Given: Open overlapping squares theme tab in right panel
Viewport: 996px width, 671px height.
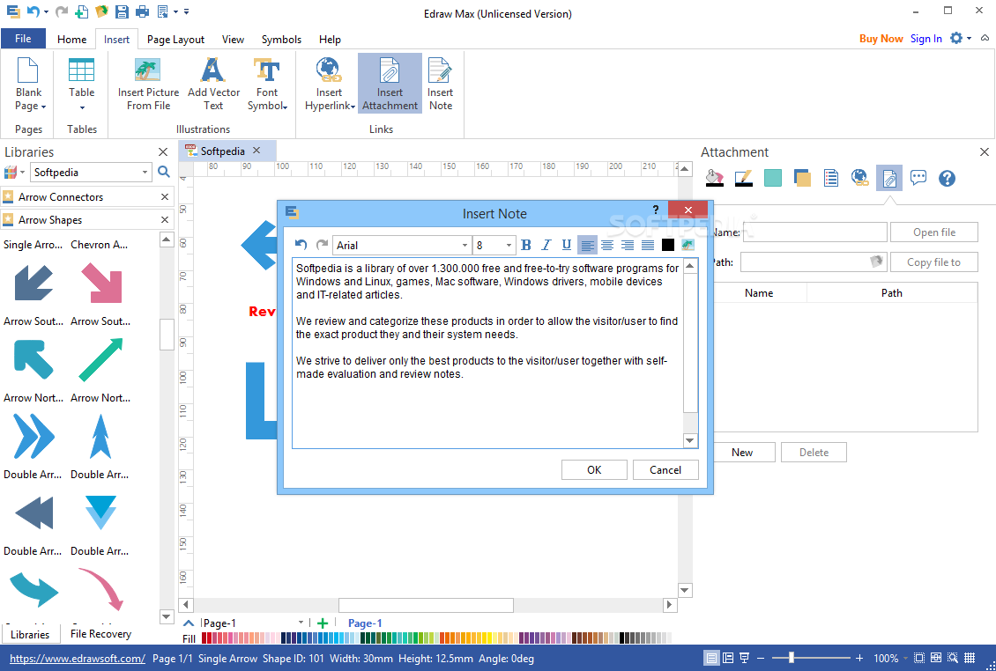Looking at the screenshot, I should [802, 179].
